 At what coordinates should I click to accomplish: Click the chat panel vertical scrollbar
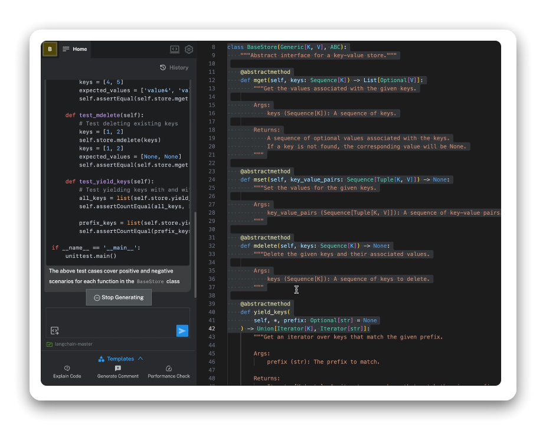(x=192, y=177)
